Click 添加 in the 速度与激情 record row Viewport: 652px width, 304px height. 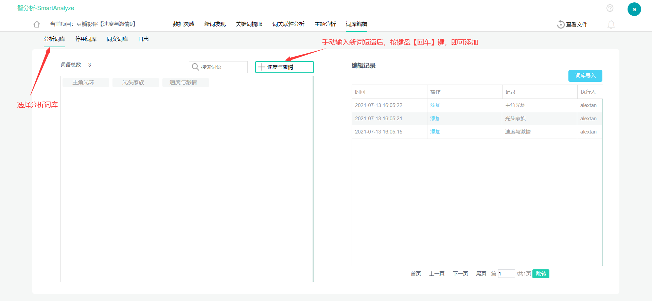click(x=435, y=132)
